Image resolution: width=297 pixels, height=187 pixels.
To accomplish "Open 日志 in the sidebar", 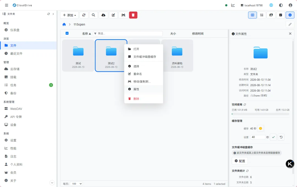I will point(28,156).
